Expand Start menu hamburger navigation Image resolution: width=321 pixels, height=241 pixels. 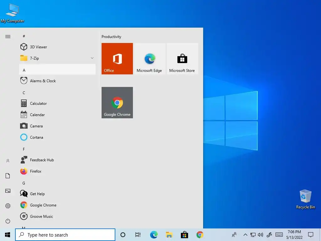(8, 36)
